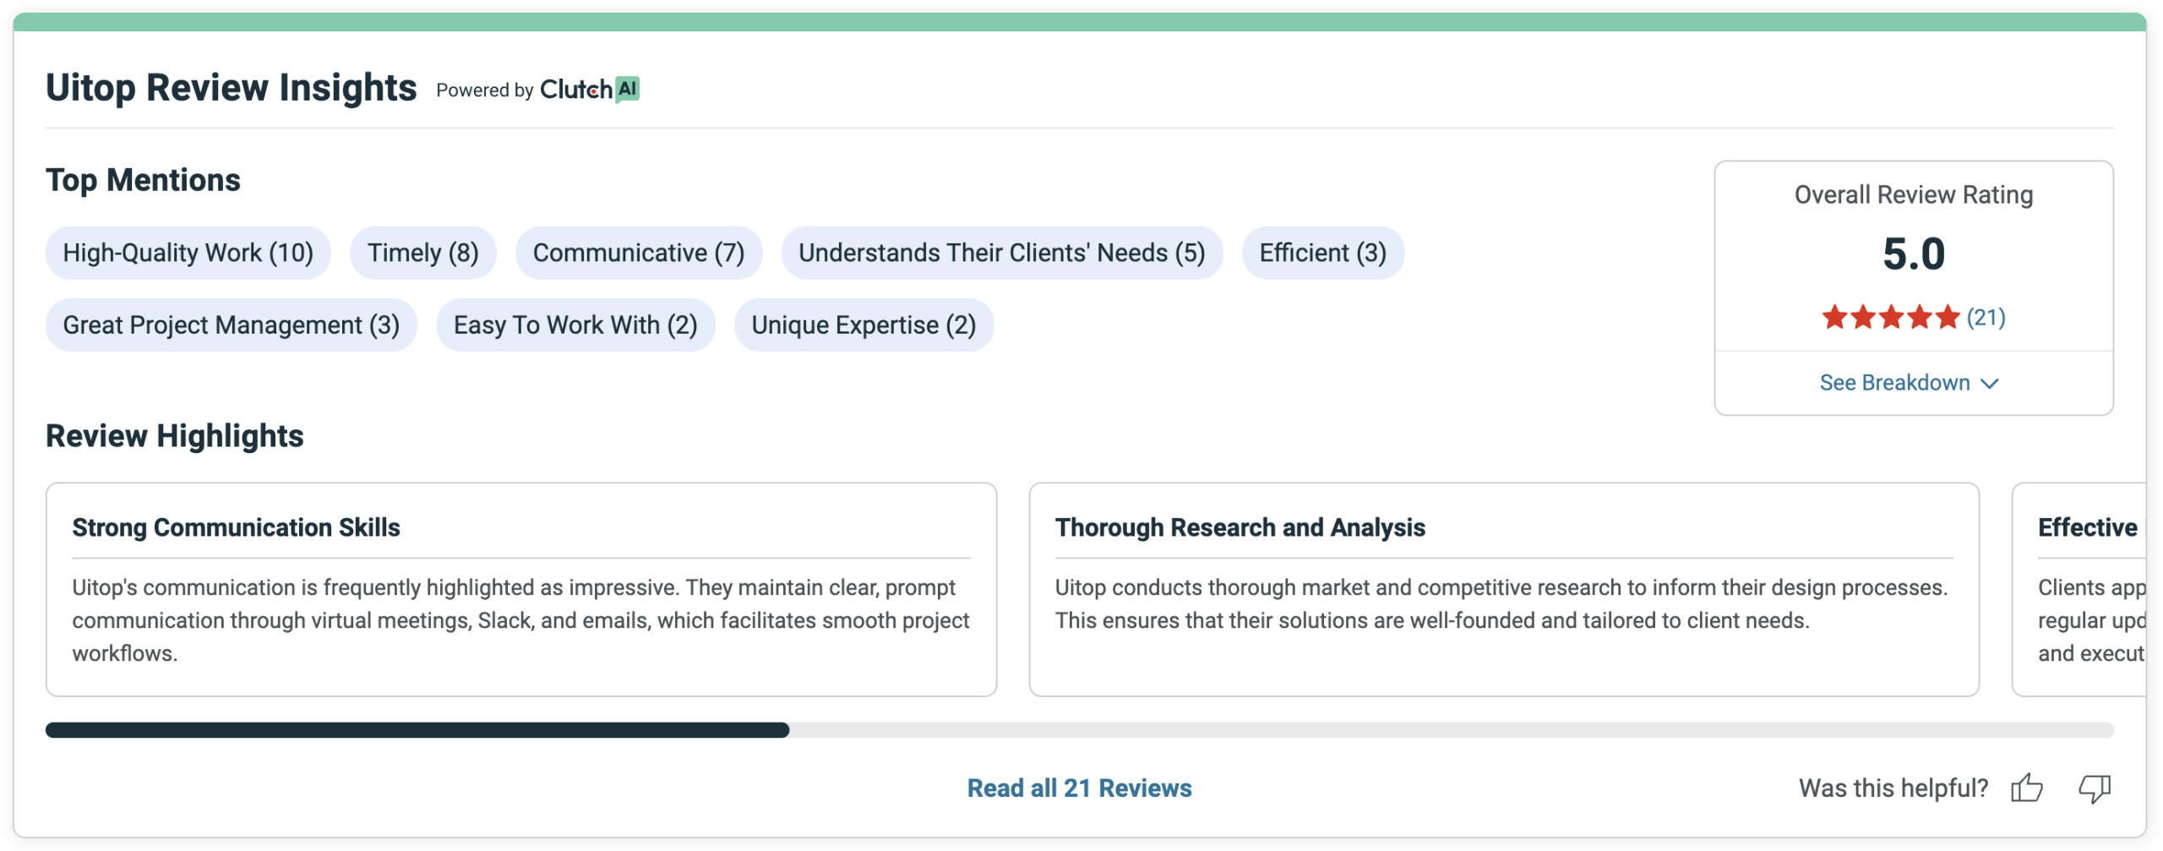
Task: Click the Strong Communication Skills highlight card
Action: 521,590
